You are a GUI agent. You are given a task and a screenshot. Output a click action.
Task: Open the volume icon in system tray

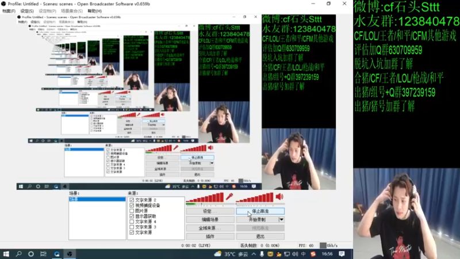(295, 254)
